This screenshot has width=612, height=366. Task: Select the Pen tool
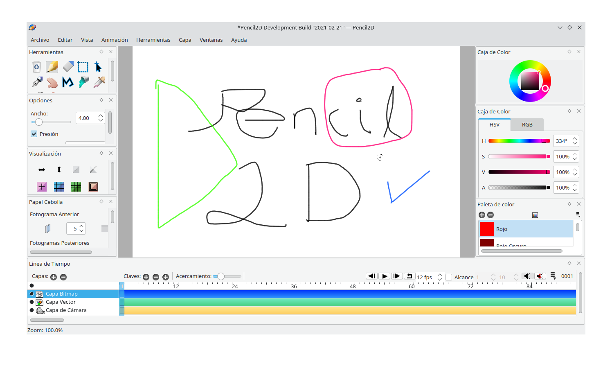(37, 82)
